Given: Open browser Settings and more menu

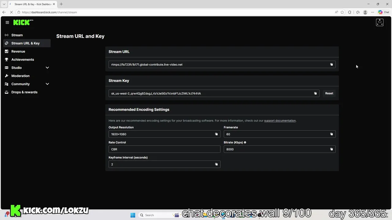Looking at the screenshot, I should tap(372, 12).
